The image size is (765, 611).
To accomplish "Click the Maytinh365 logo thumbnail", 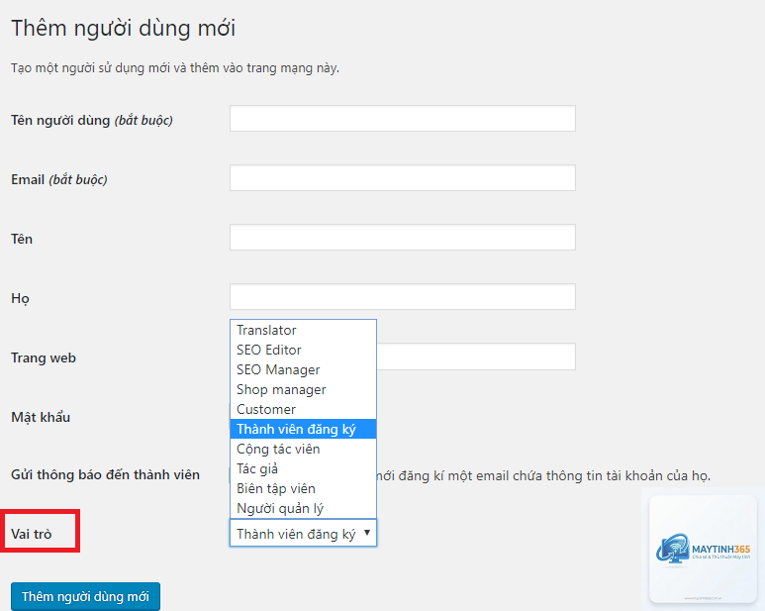I will coord(703,549).
